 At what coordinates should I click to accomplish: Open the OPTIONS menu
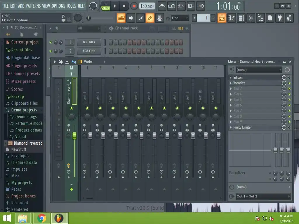pos(58,6)
